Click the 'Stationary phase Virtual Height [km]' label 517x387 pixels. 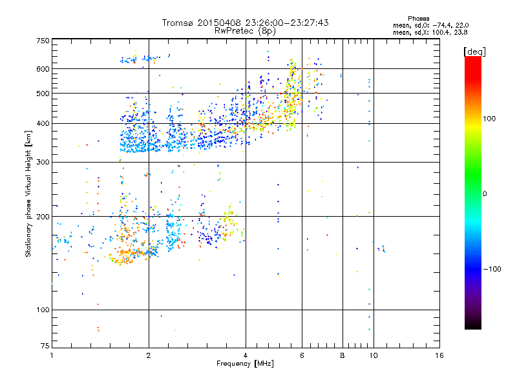[28, 193]
